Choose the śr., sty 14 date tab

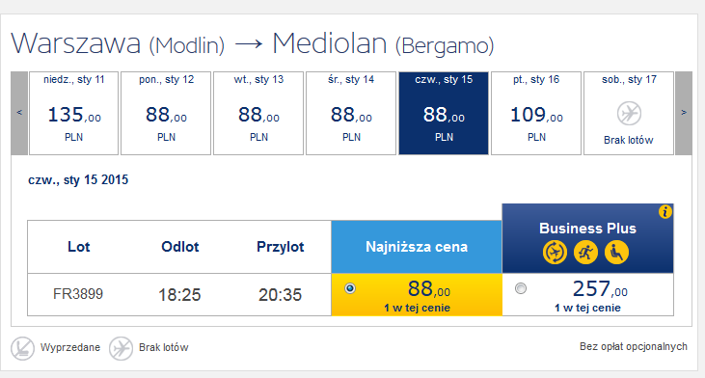click(x=351, y=113)
